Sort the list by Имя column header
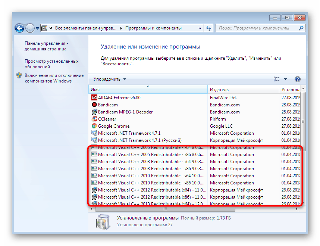 148,90
